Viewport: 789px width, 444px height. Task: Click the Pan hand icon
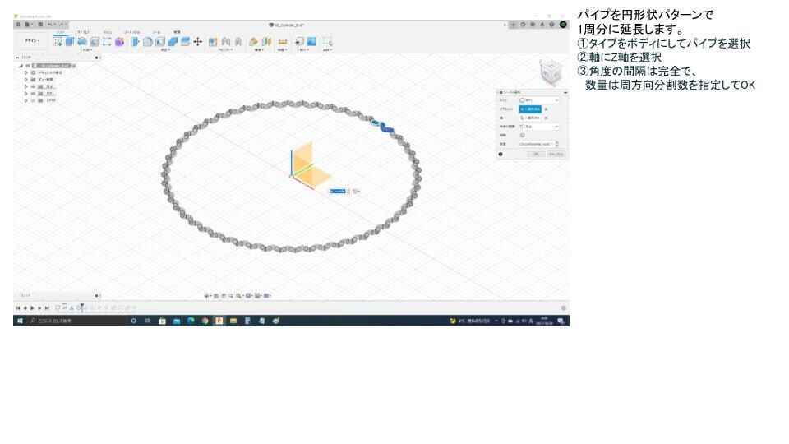coord(224,295)
